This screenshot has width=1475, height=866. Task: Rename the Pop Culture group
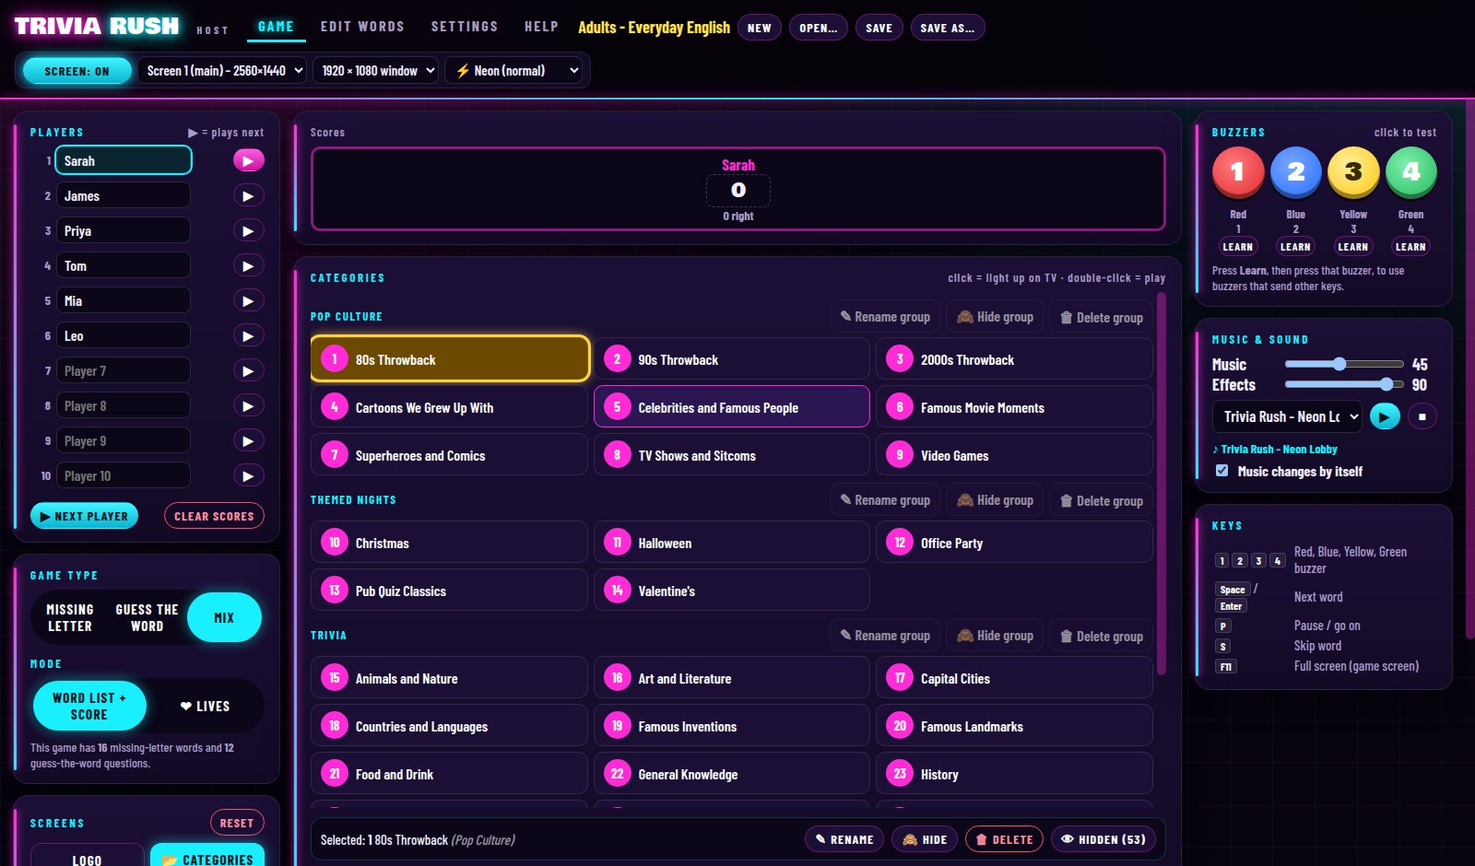885,317
